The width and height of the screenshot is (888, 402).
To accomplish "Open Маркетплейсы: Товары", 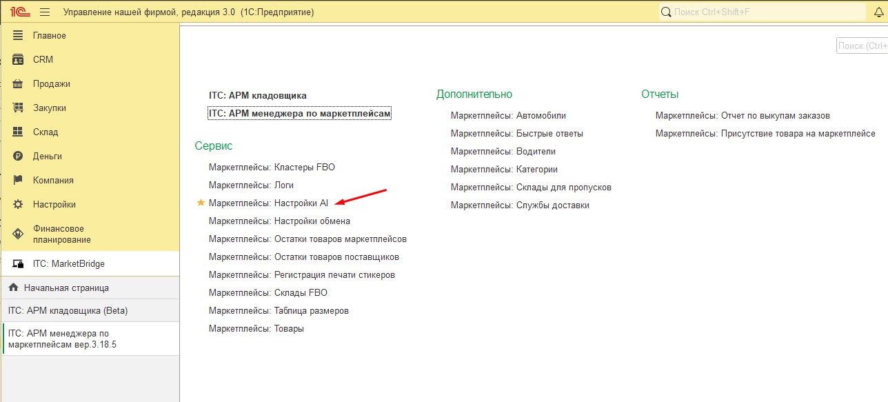I will coord(256,328).
